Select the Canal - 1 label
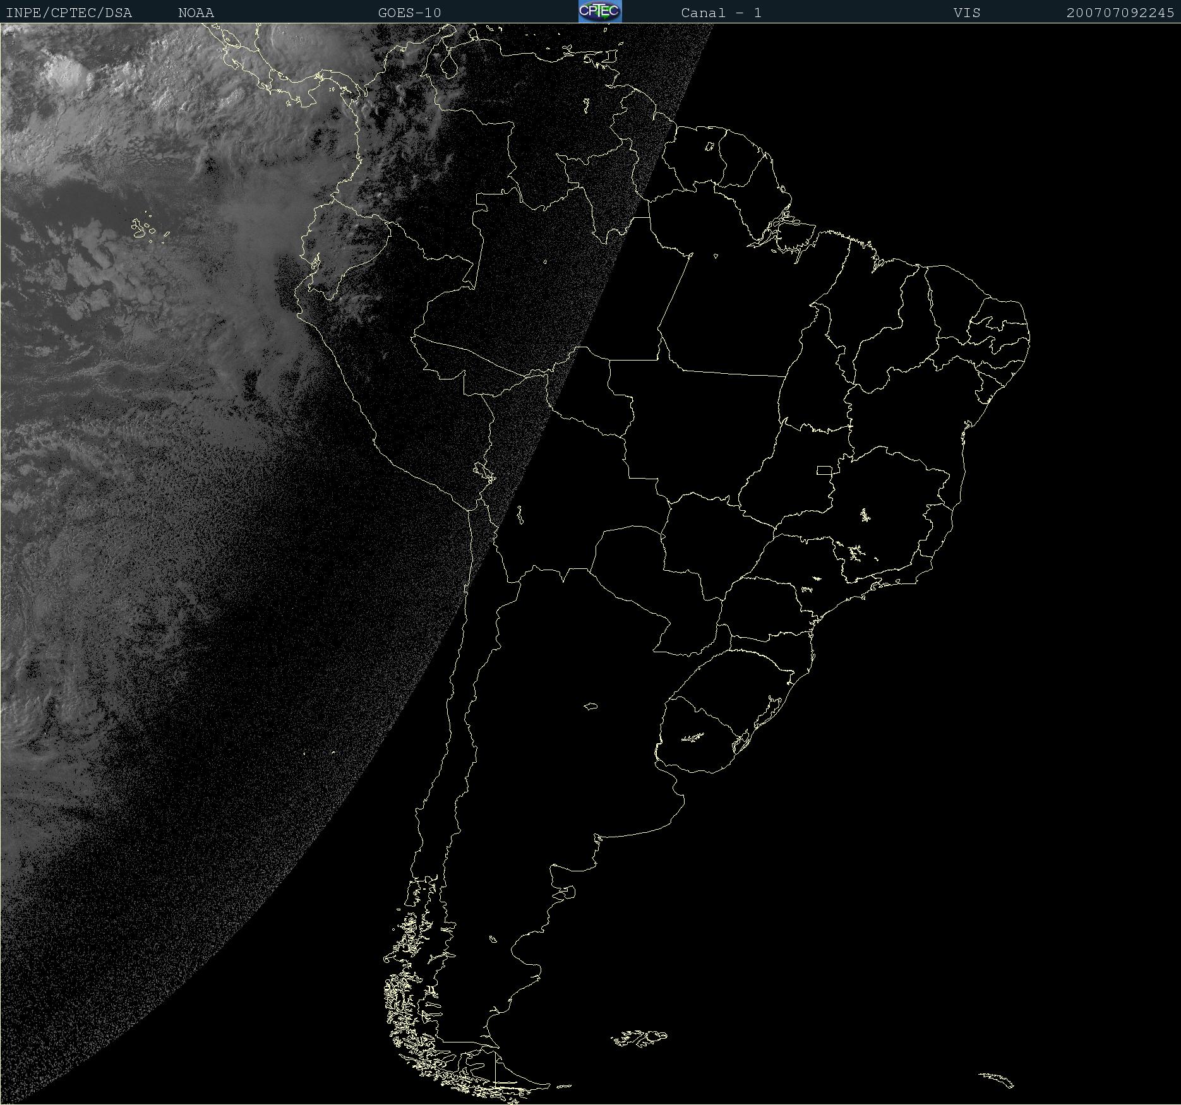The height and width of the screenshot is (1105, 1181). point(721,13)
